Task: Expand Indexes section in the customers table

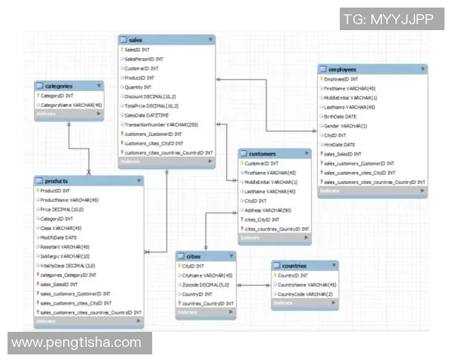Action: (x=307, y=238)
